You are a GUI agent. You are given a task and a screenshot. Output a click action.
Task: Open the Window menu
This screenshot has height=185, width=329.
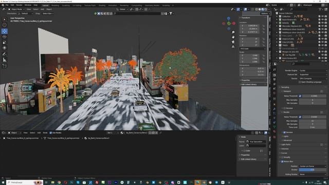[28, 5]
